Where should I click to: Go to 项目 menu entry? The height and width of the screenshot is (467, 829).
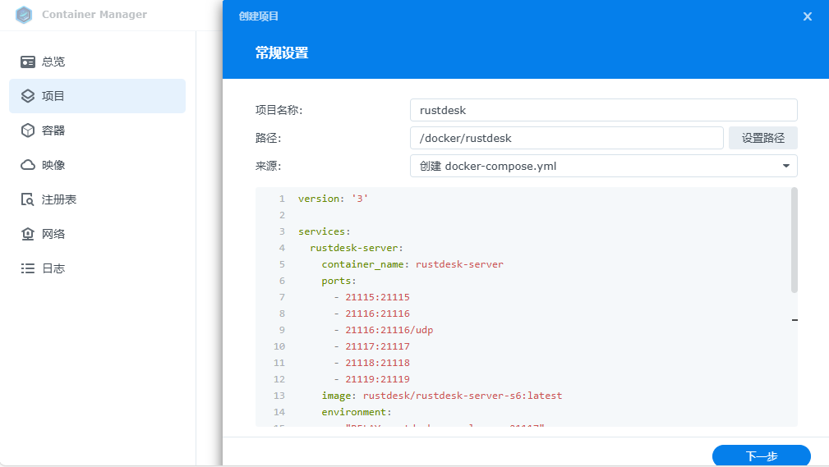(x=97, y=96)
